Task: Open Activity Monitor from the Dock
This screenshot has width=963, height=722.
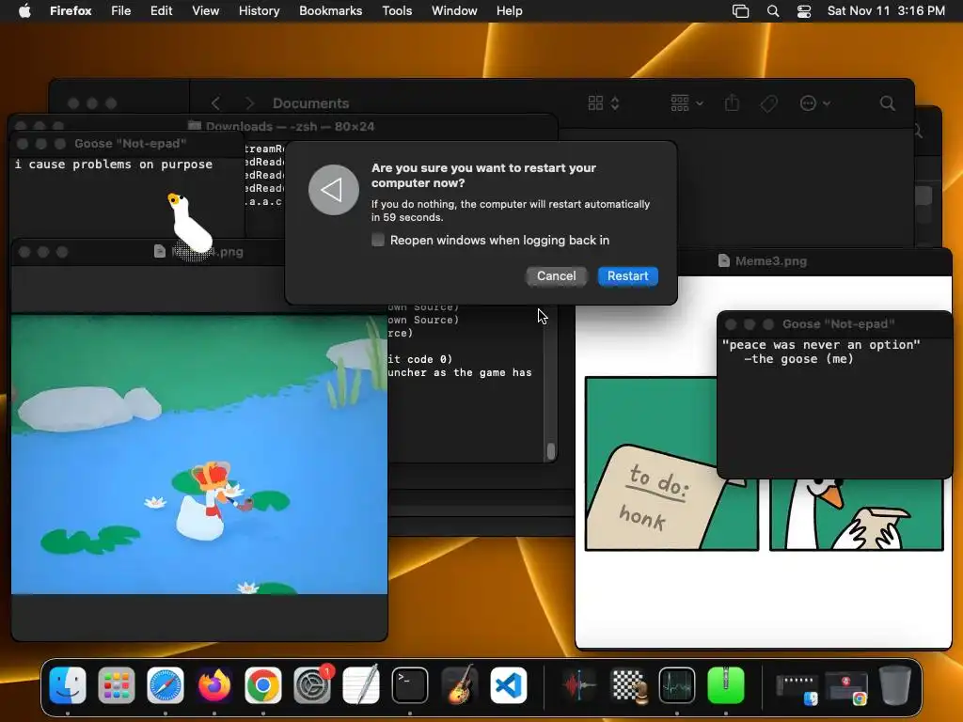Action: [677, 684]
